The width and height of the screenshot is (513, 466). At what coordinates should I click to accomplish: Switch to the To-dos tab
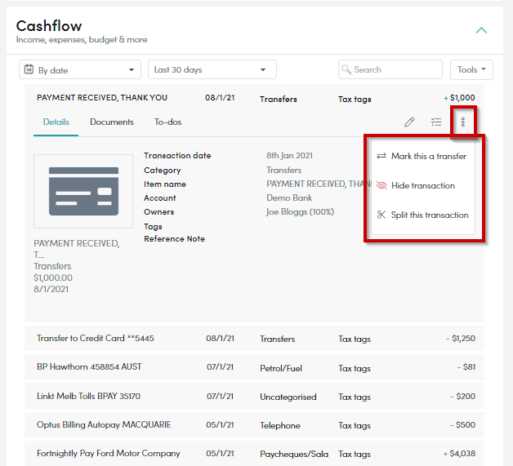pyautogui.click(x=167, y=122)
